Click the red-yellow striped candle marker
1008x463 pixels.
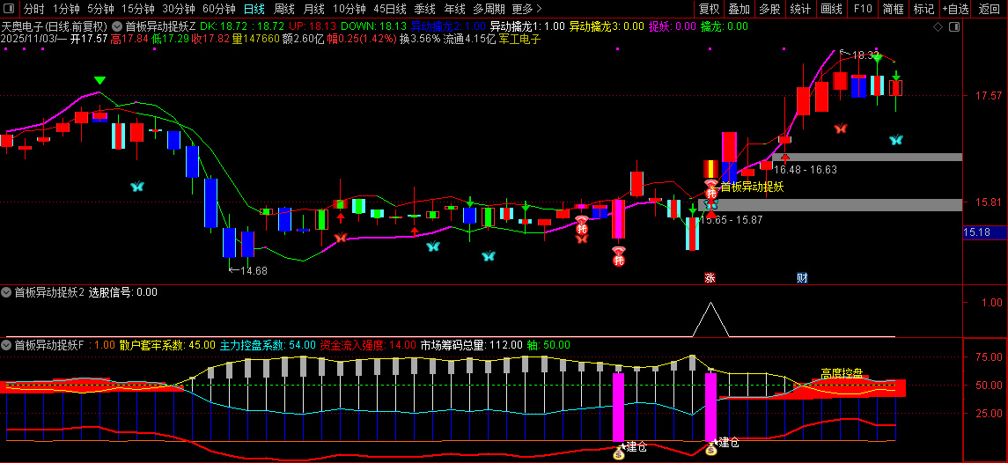pos(710,168)
